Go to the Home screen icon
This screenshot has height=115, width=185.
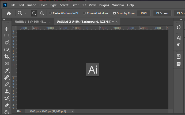[9, 13]
